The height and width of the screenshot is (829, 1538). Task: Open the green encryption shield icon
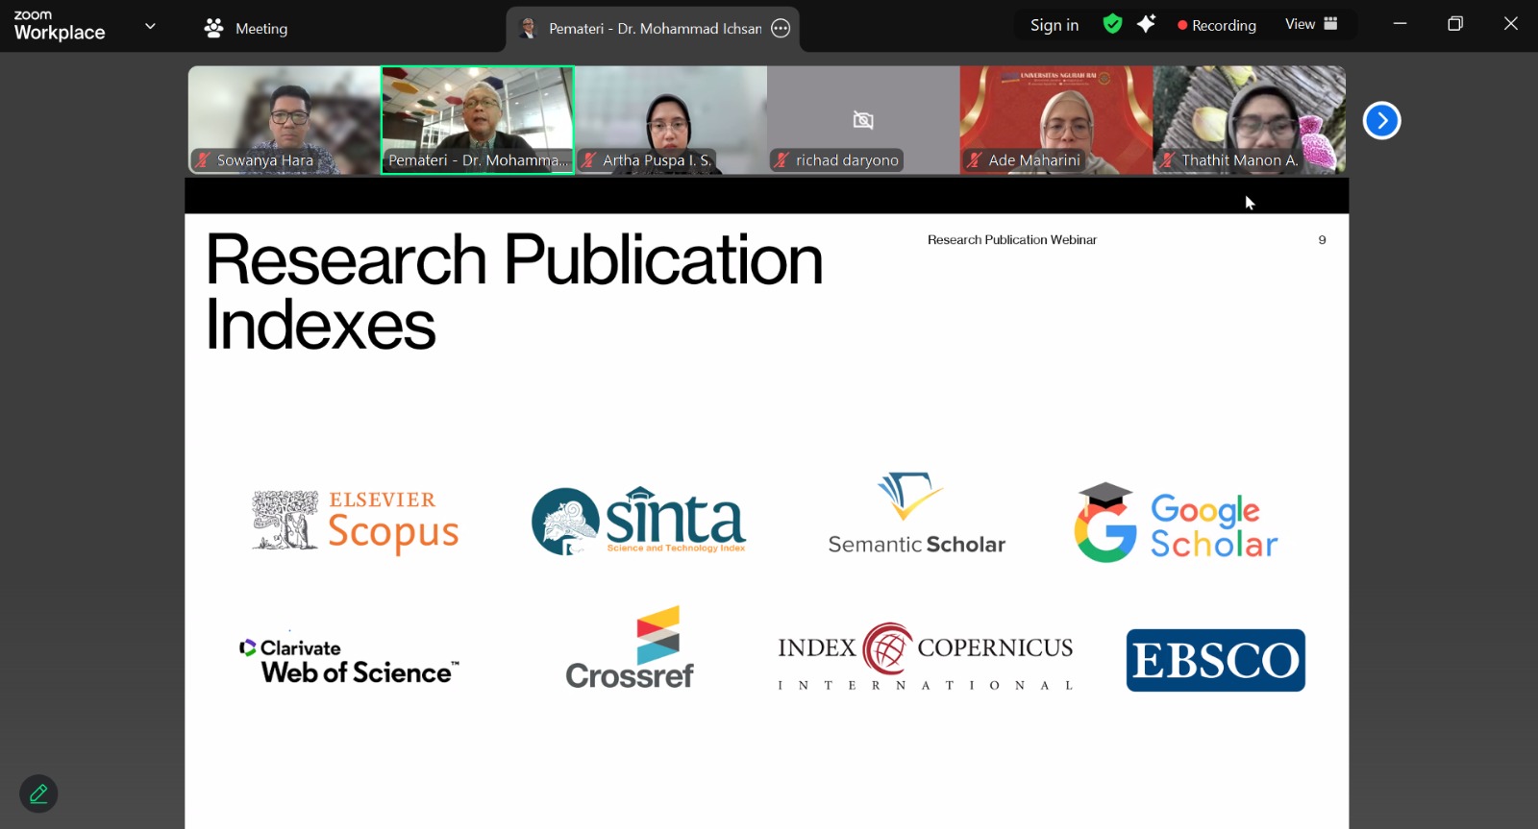[x=1112, y=24]
